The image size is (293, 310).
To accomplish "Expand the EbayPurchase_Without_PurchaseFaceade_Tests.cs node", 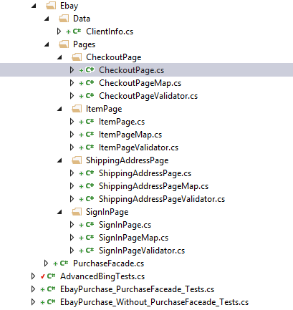I will [x=33, y=302].
